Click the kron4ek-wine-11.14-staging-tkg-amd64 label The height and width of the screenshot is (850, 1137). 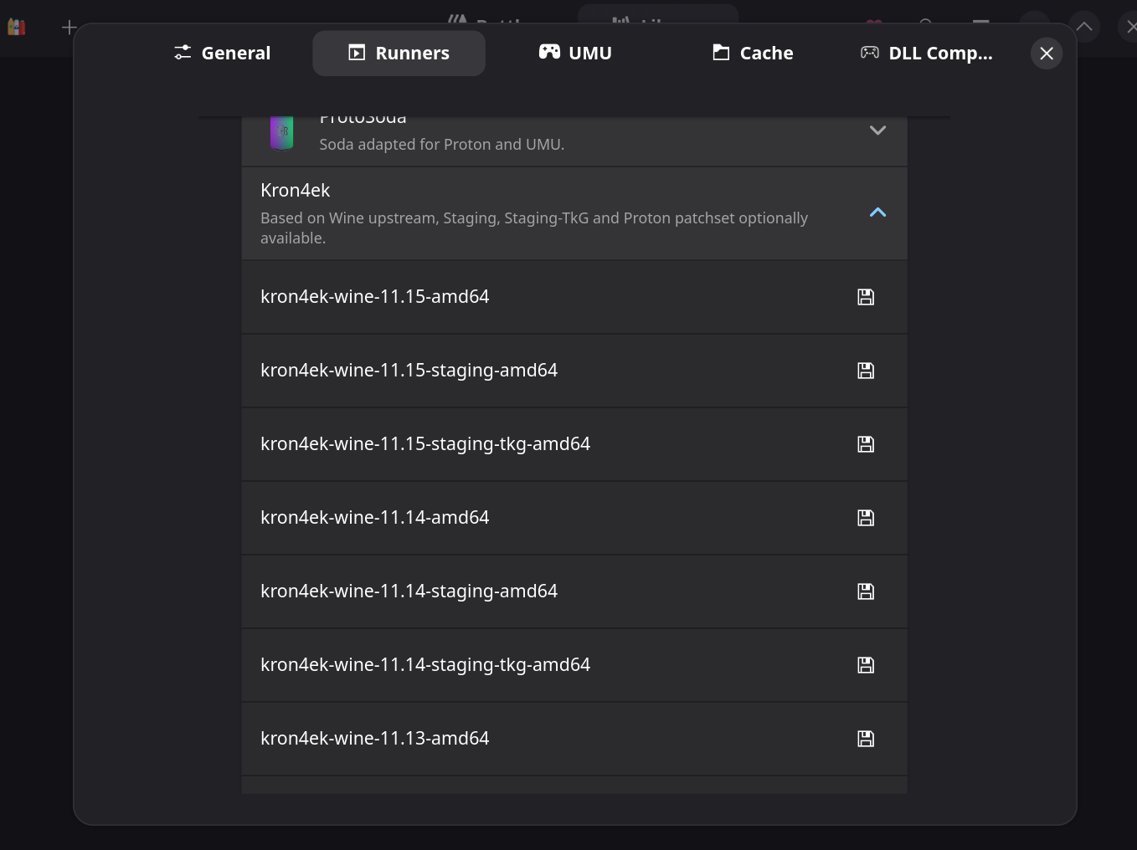pos(425,665)
